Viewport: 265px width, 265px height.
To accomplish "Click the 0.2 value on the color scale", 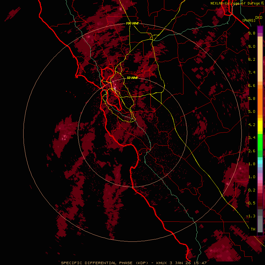I will click(x=252, y=190).
